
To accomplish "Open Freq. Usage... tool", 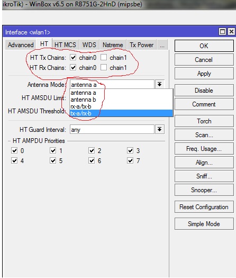I will (x=204, y=149).
